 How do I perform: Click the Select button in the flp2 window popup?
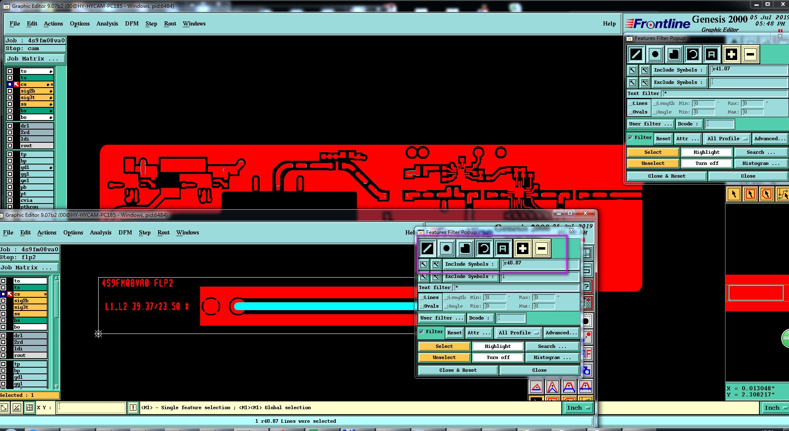[x=444, y=347]
